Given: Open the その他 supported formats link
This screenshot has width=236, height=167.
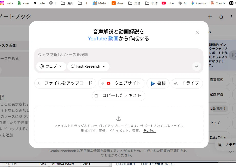Looking at the screenshot, I should coord(150,131).
